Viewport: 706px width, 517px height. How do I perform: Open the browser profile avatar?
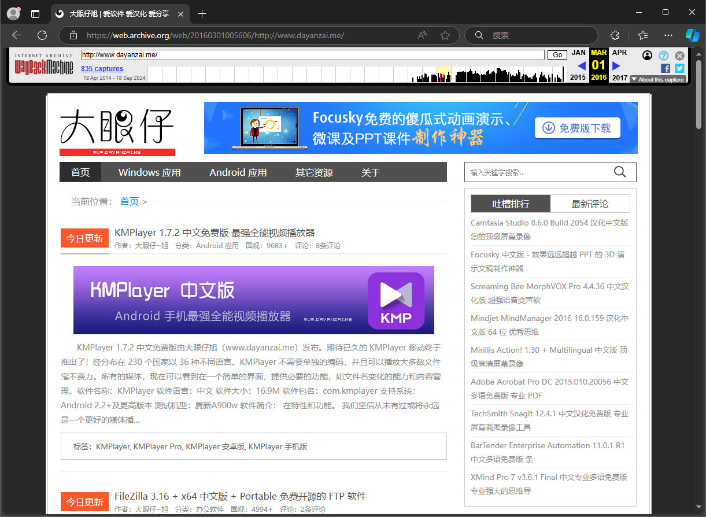pos(13,13)
